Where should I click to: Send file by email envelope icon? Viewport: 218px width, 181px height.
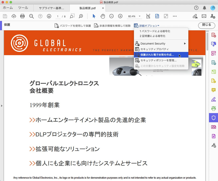tap(204, 16)
